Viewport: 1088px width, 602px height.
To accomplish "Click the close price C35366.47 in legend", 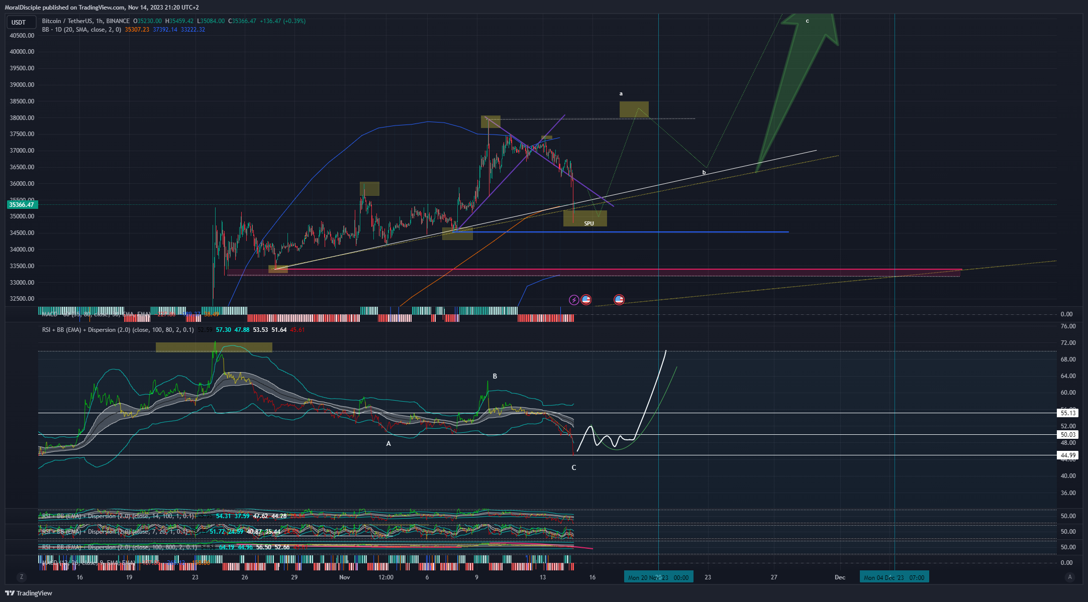I will pos(242,21).
